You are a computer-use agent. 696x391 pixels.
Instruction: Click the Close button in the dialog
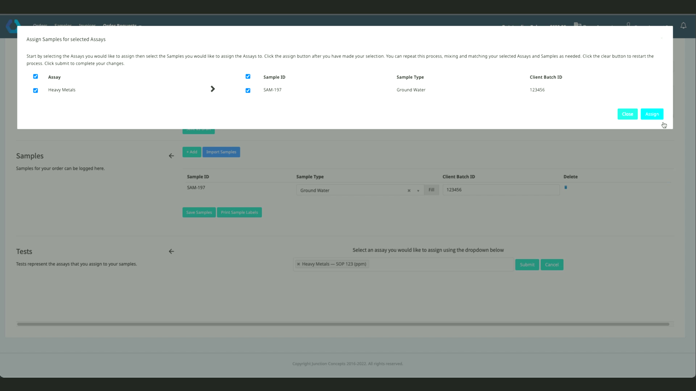point(627,114)
